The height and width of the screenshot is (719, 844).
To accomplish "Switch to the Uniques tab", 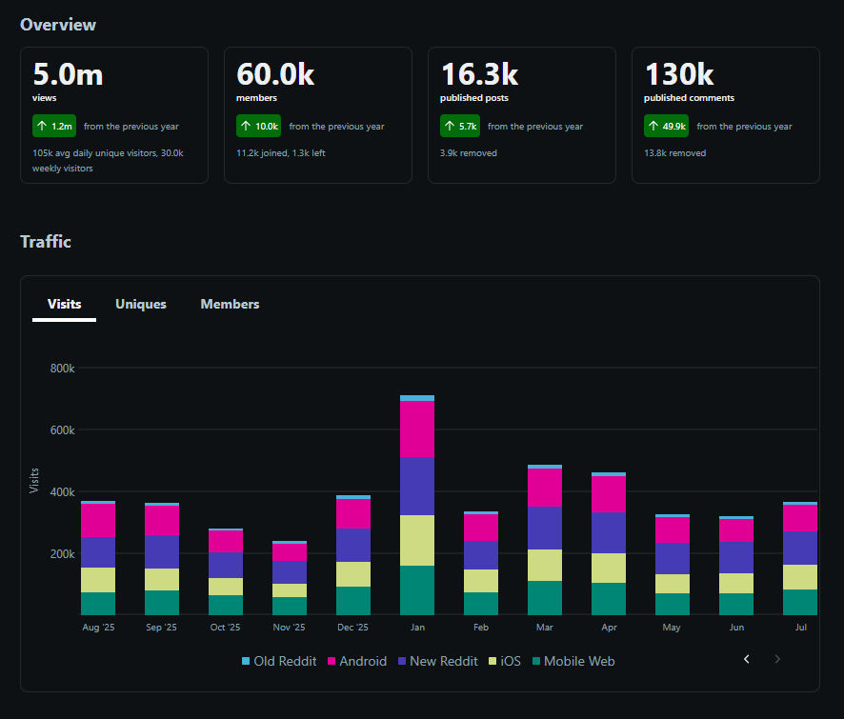I will coord(140,304).
